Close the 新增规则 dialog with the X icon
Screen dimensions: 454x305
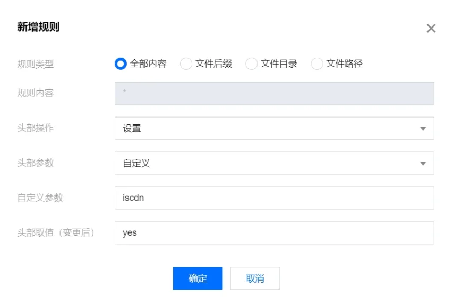click(431, 29)
